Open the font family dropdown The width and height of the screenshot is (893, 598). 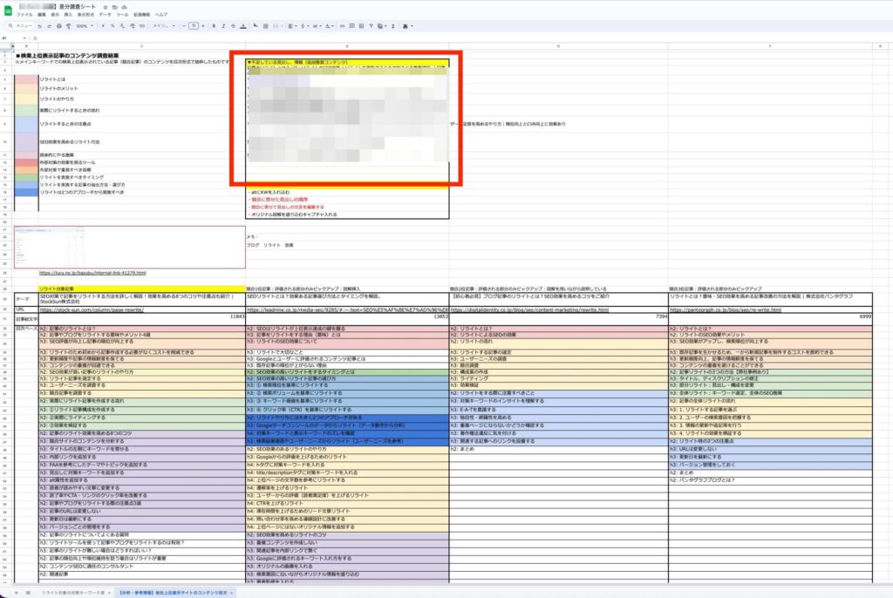162,26
